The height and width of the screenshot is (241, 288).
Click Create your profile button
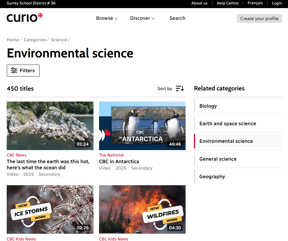pyautogui.click(x=259, y=18)
